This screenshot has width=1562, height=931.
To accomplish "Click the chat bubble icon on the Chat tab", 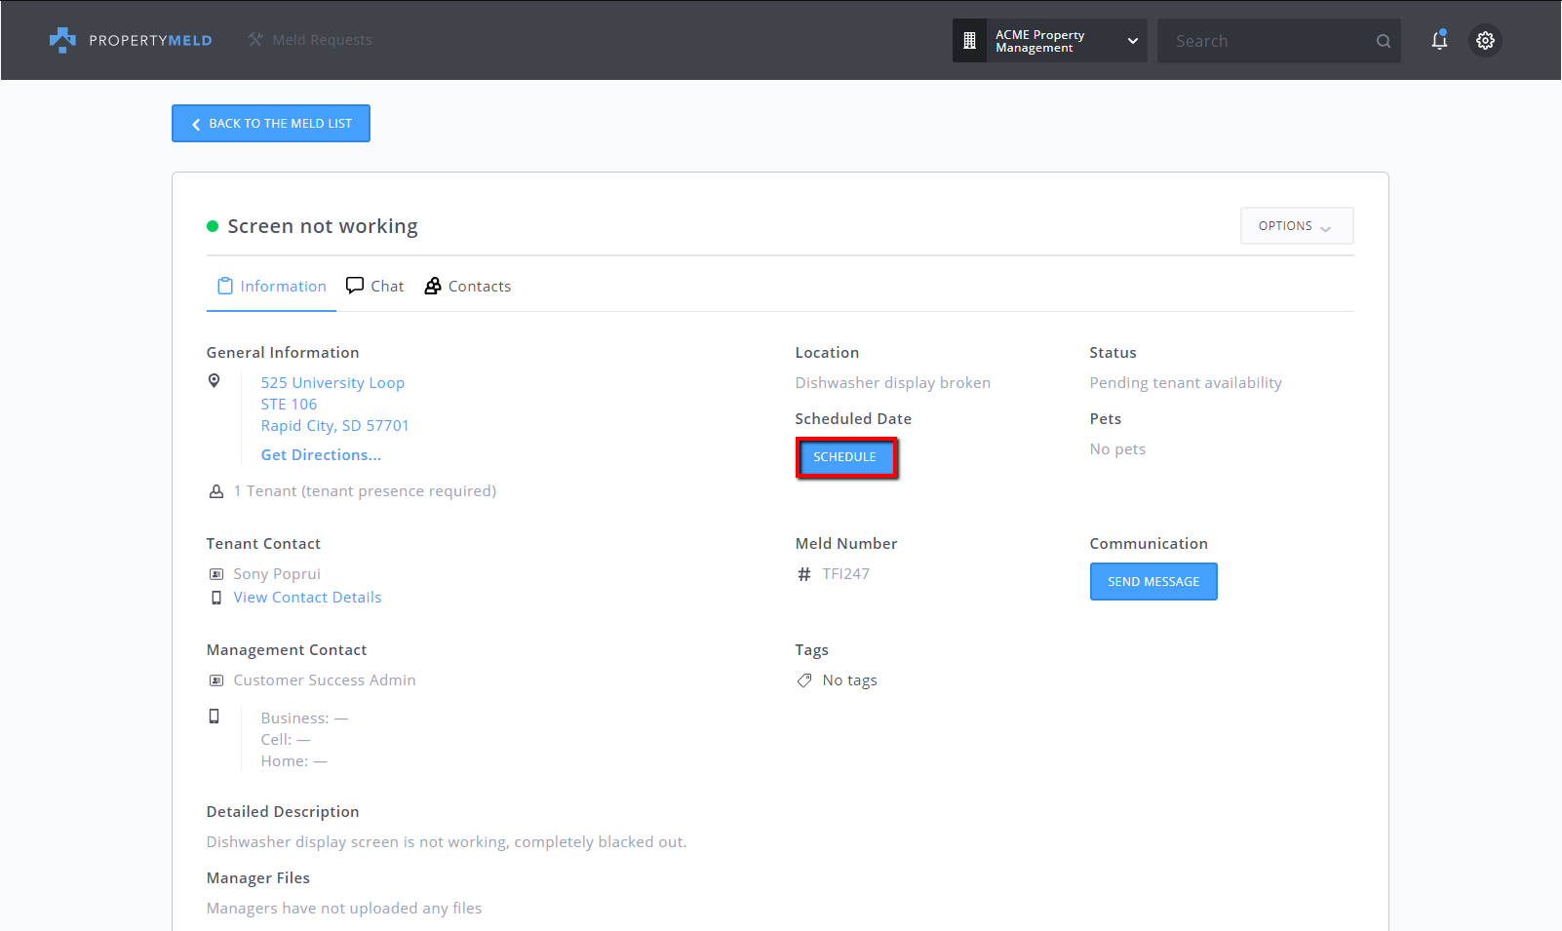I will [356, 285].
